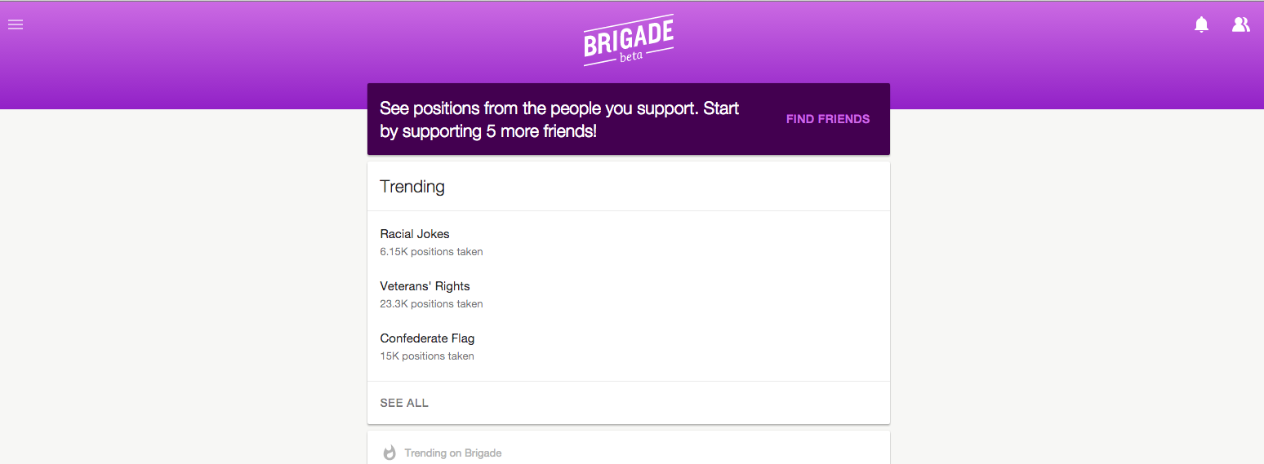Click the 15K positions taken text

coord(427,356)
